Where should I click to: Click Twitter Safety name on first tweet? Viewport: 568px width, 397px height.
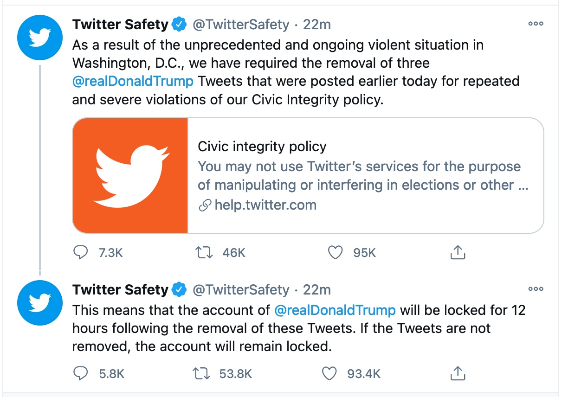[120, 24]
